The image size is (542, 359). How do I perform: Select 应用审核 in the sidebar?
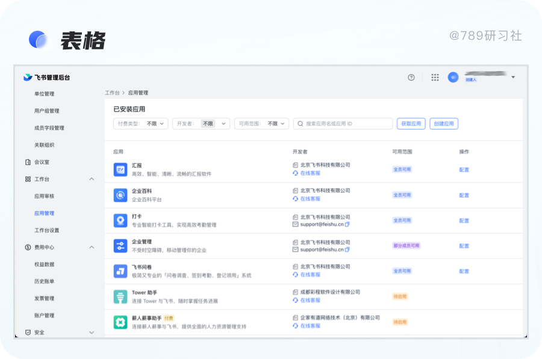click(45, 196)
